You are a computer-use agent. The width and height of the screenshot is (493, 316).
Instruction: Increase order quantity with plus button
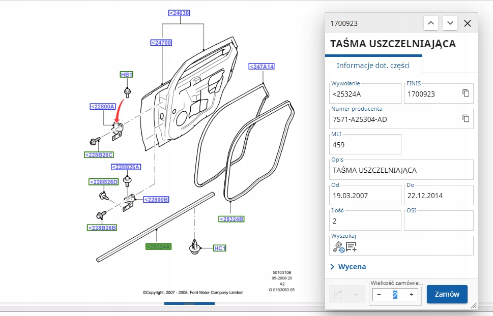click(411, 294)
